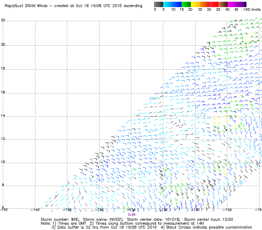Click the title text 'RapidScat 25KM Winds'
262x230 pixels.
(26, 6)
